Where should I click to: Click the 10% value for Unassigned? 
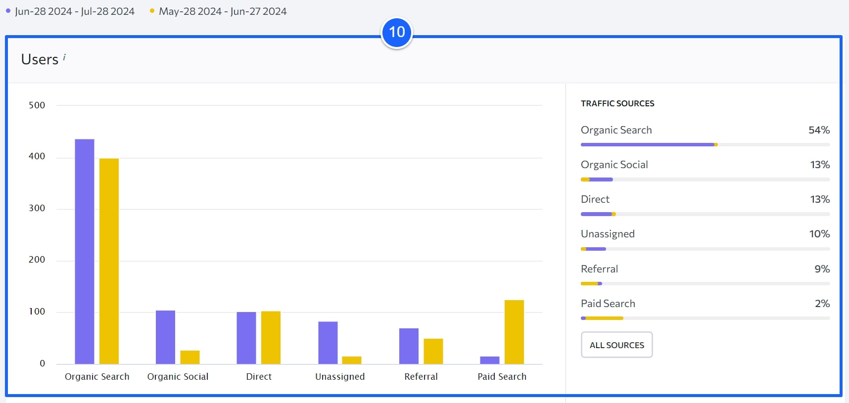pyautogui.click(x=819, y=234)
